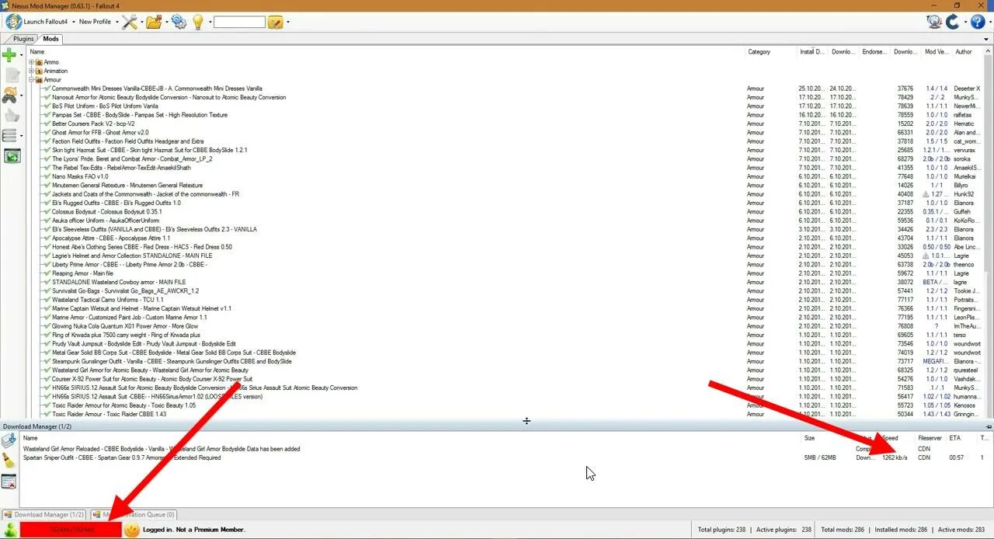Sort by the Endorsement column header
994x539 pixels.
pos(875,52)
